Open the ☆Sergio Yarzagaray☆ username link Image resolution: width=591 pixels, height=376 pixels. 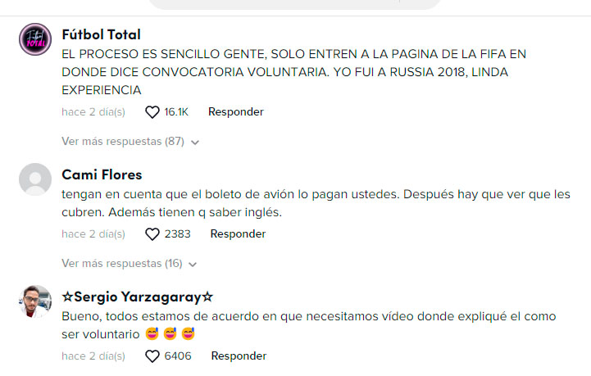click(x=137, y=297)
